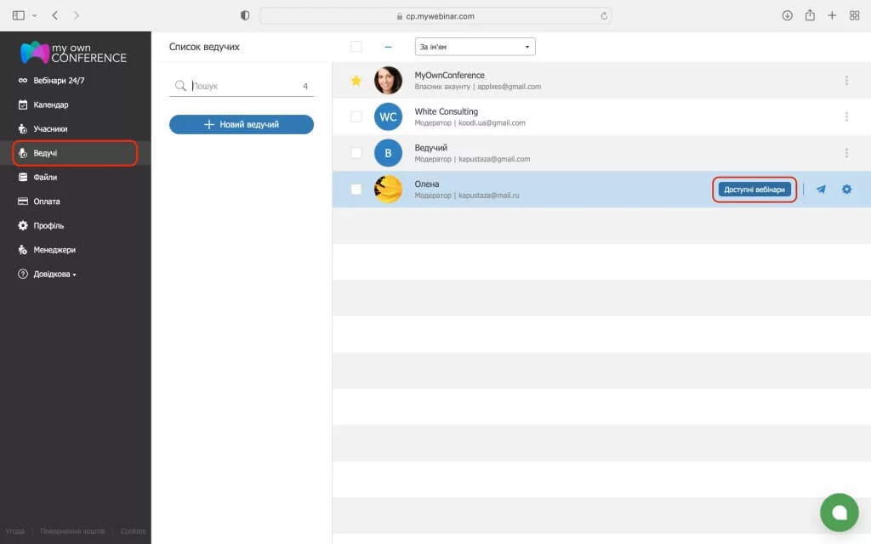Open settings gear for Олена row
The width and height of the screenshot is (871, 544).
(x=846, y=190)
